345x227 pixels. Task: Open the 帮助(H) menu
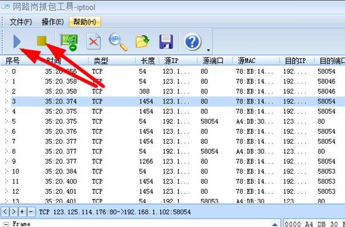(85, 22)
